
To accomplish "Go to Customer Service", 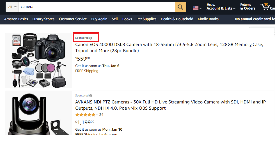I will pos(73,19).
